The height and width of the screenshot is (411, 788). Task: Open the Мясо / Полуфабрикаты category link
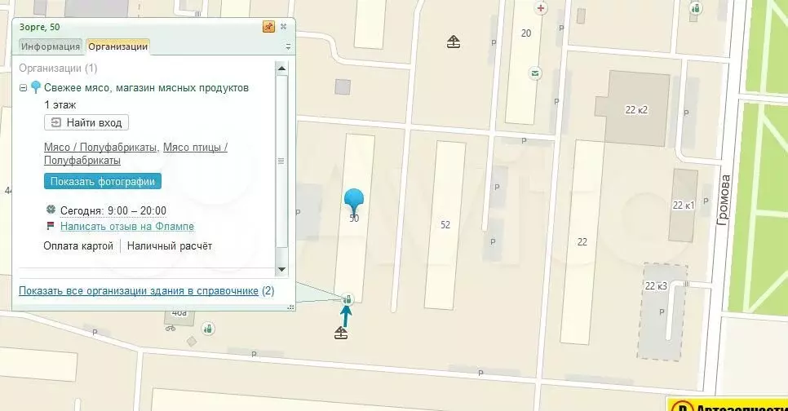coord(100,148)
